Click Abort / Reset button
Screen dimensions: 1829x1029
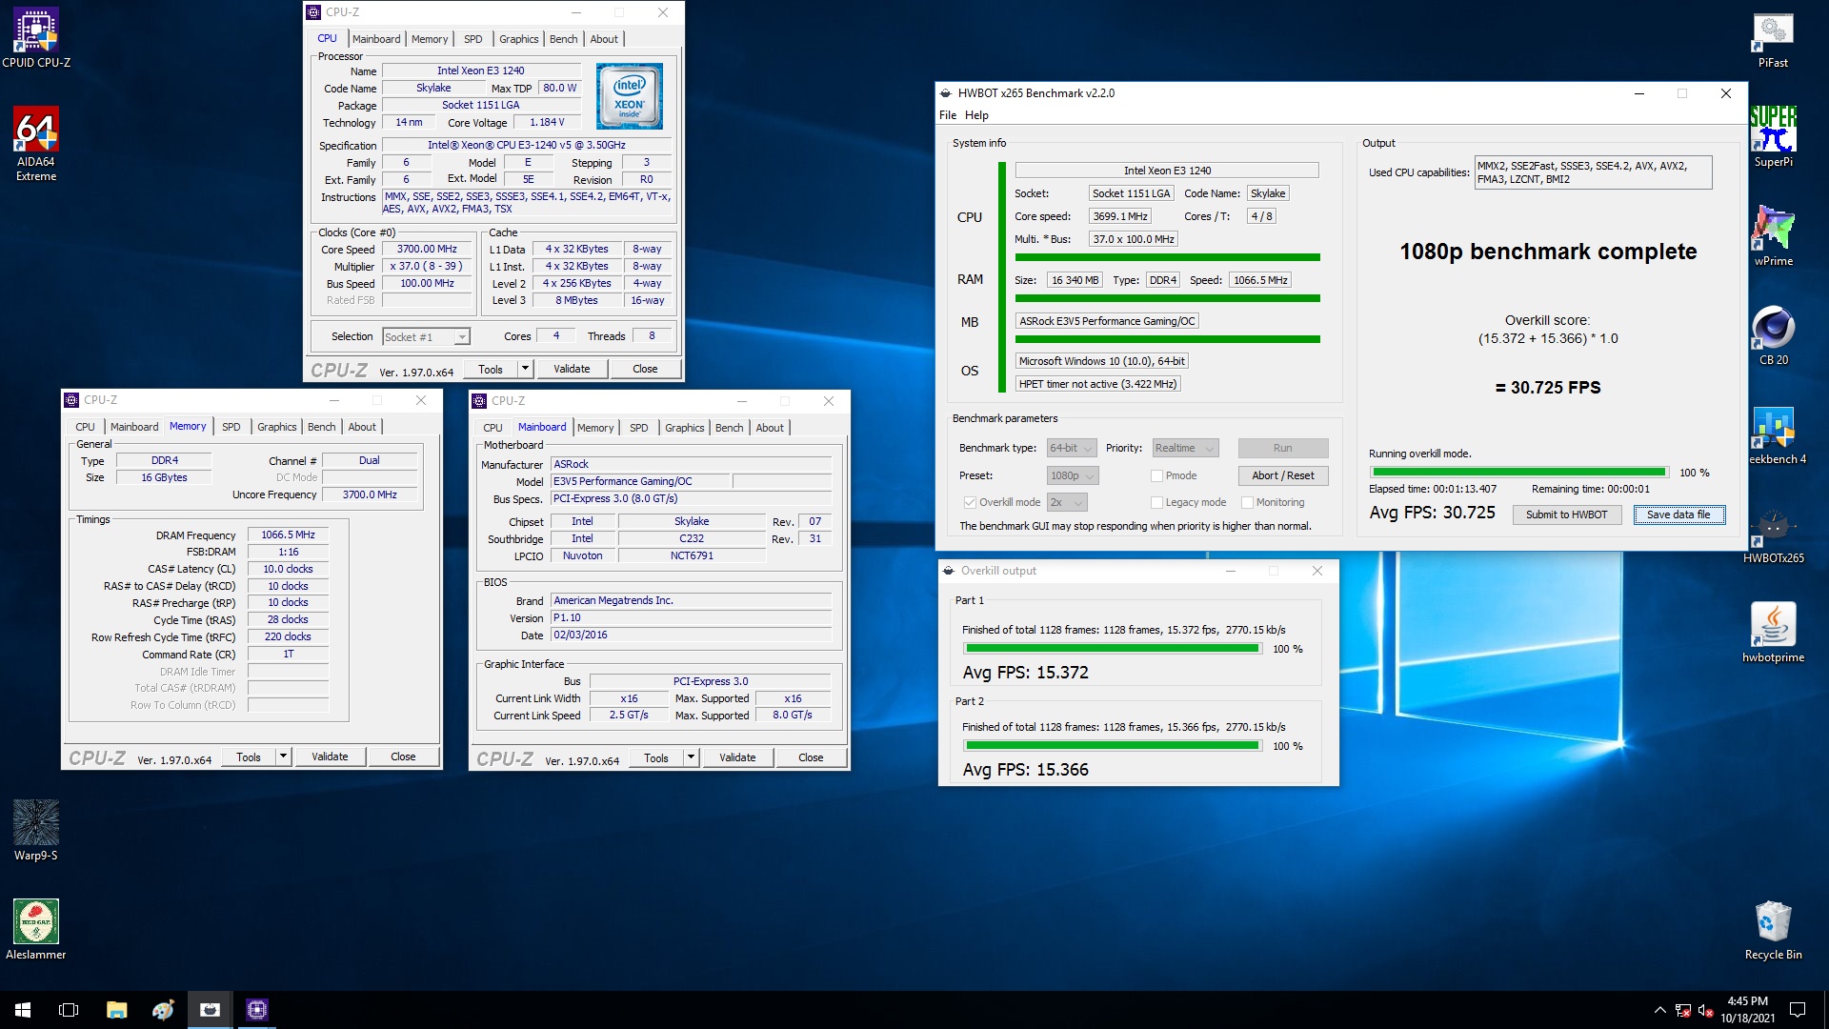click(x=1282, y=475)
